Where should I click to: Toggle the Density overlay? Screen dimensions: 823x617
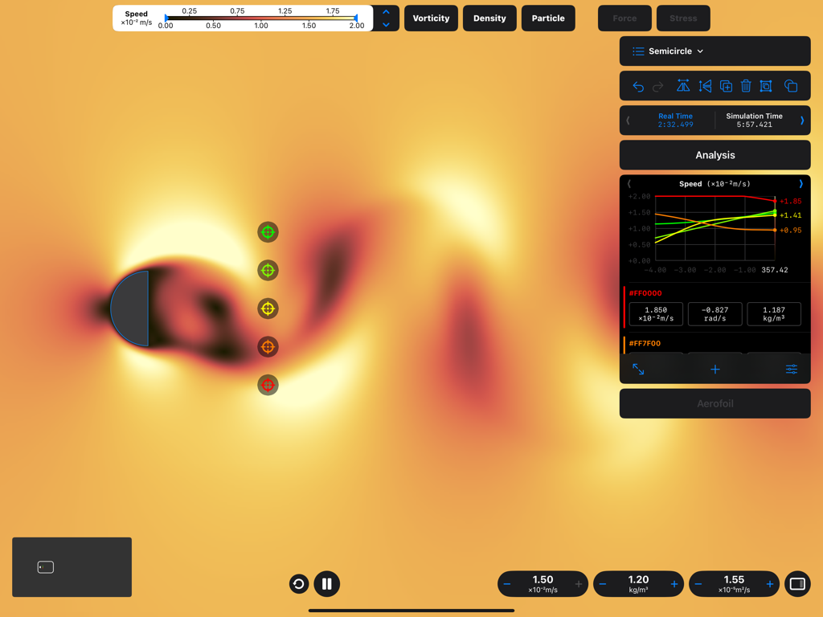(x=489, y=18)
